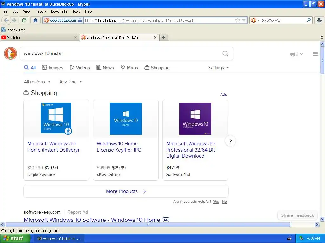
Task: Open the View menu
Action: 27,11
